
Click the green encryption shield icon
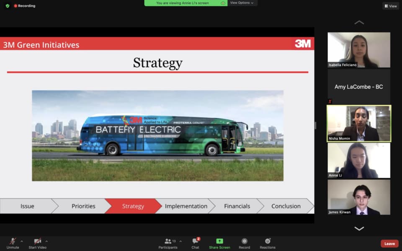click(x=8, y=5)
